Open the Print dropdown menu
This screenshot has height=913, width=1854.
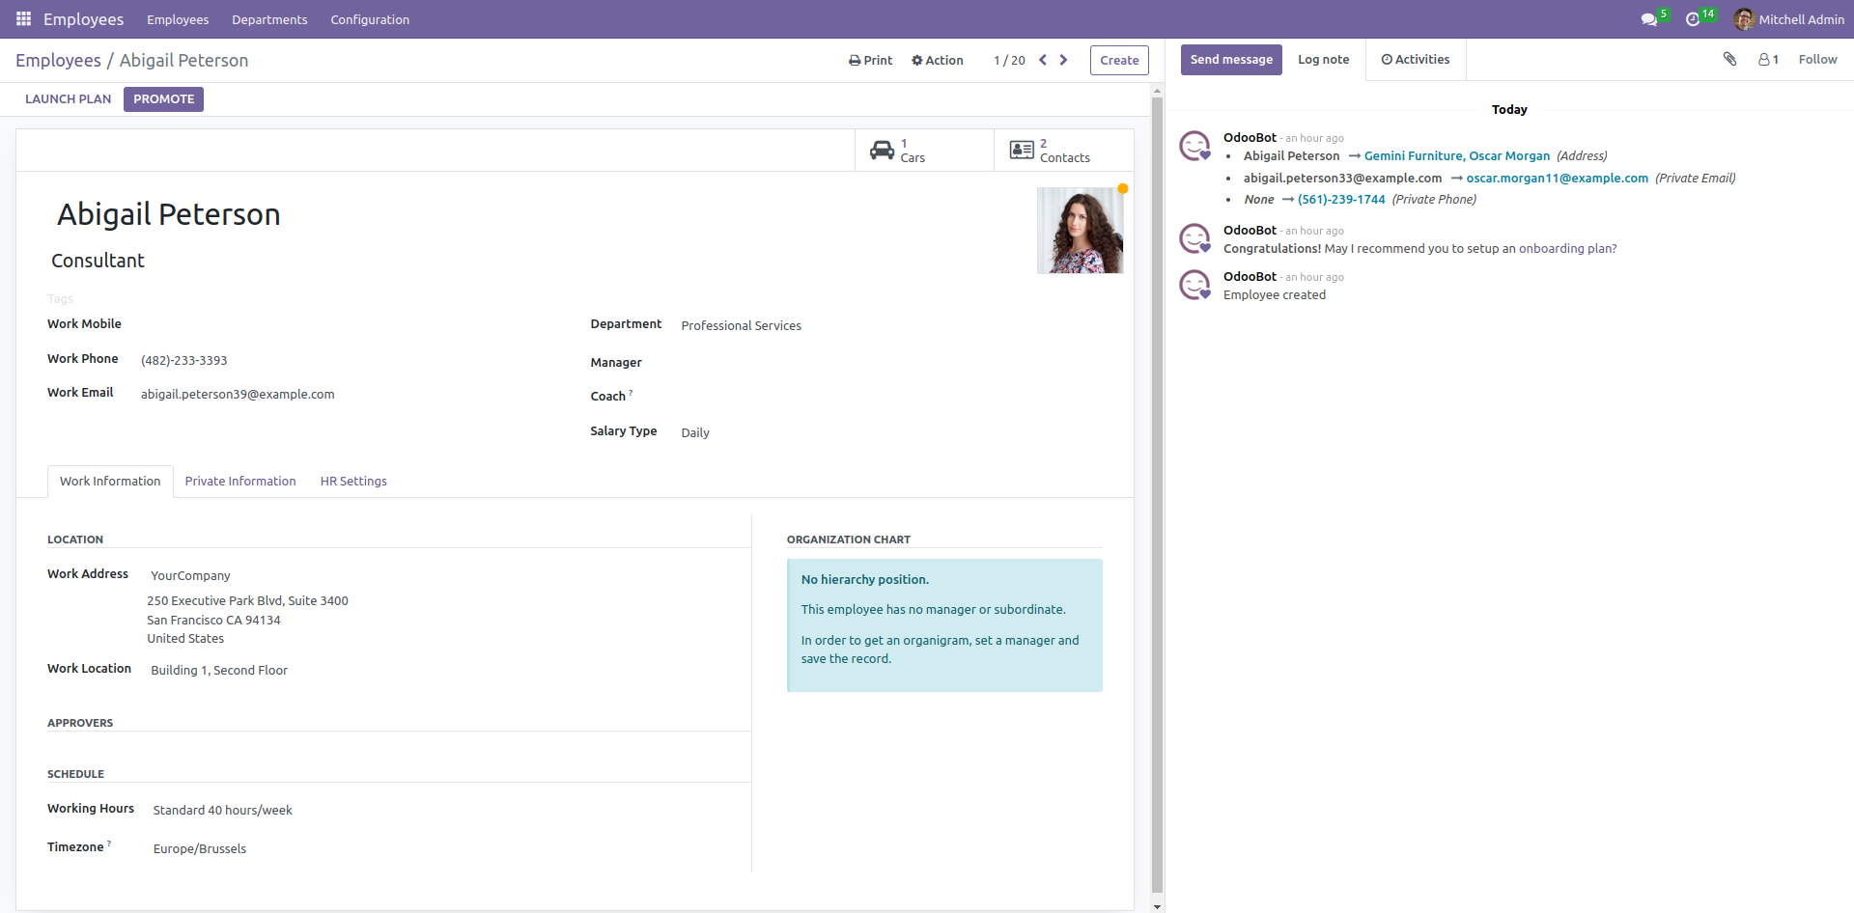(870, 60)
